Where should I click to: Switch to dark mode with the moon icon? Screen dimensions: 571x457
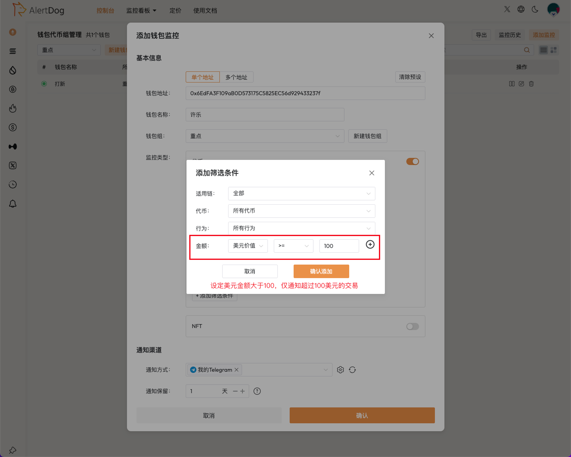(x=535, y=9)
